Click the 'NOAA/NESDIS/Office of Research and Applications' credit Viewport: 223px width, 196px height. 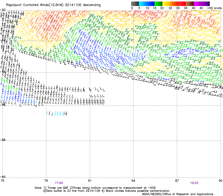pos(177,194)
